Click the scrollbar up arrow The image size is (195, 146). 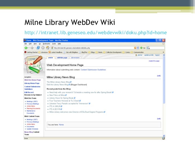point(164,55)
